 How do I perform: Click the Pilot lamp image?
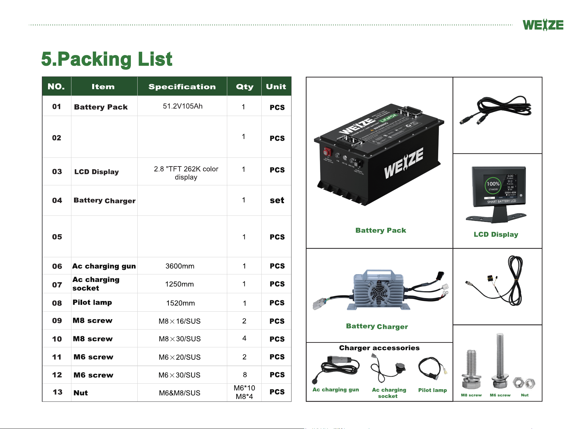tap(433, 368)
